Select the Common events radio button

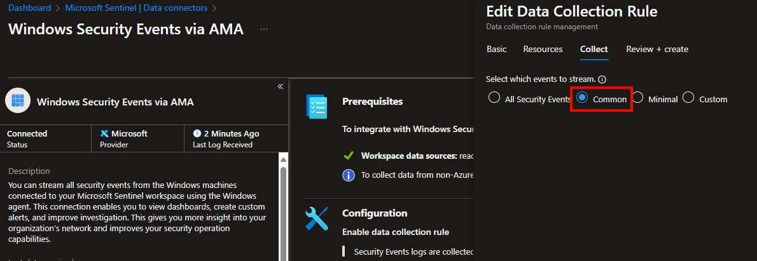tap(582, 98)
